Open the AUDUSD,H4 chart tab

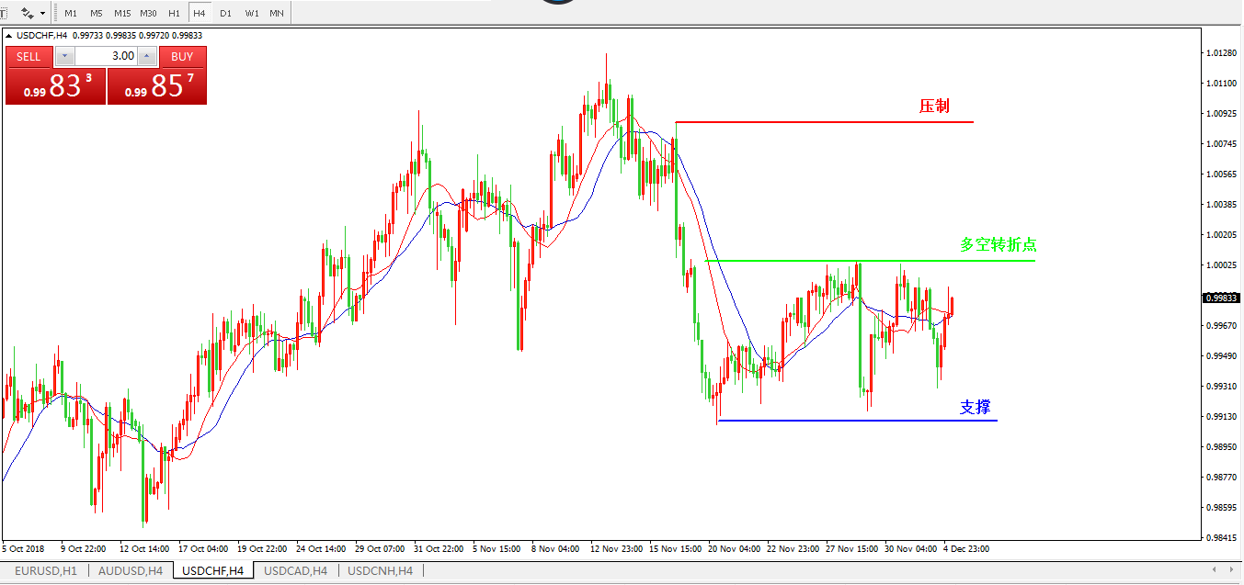coord(130,571)
